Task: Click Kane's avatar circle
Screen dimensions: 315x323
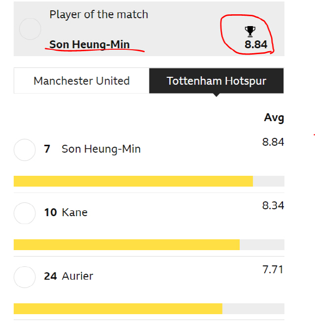Action: [25, 213]
